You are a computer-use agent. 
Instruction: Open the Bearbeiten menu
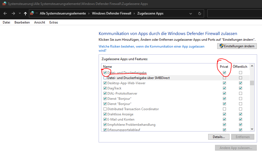(22, 22)
